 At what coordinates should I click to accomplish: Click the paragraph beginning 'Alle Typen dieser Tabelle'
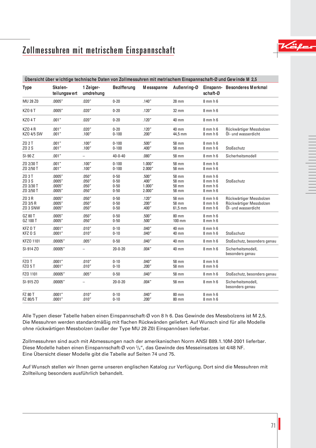point(144,322)
